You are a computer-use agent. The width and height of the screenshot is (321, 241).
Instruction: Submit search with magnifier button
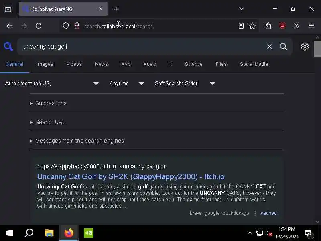tap(284, 47)
